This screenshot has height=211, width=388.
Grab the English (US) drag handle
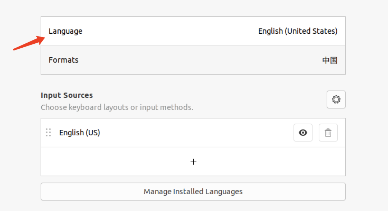(x=48, y=133)
